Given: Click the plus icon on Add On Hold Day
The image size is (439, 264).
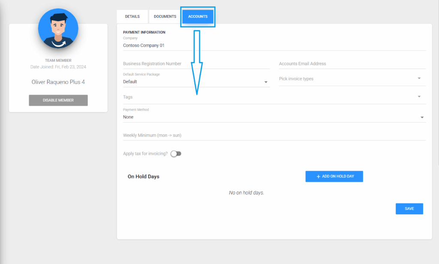Looking at the screenshot, I should (318, 177).
